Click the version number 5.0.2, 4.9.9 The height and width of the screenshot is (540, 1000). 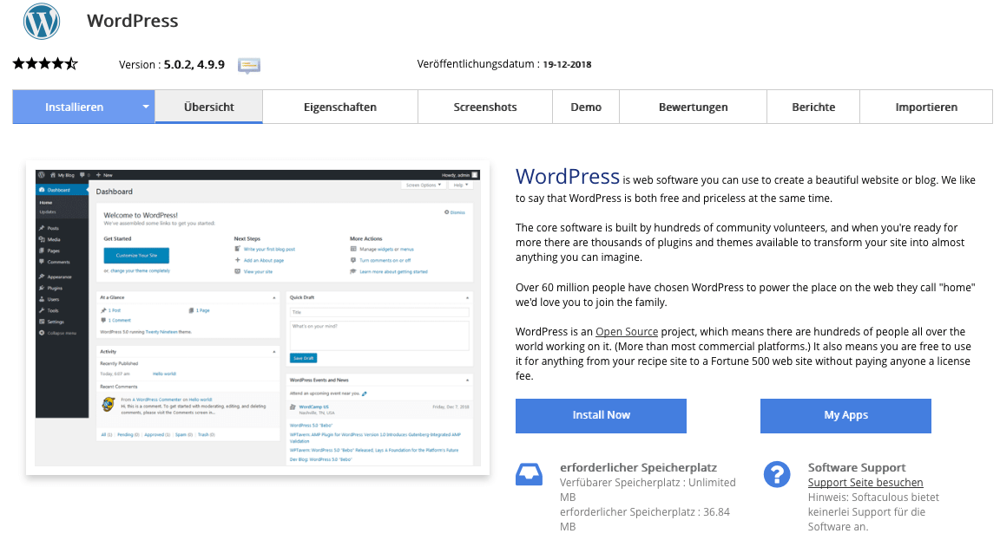(194, 64)
